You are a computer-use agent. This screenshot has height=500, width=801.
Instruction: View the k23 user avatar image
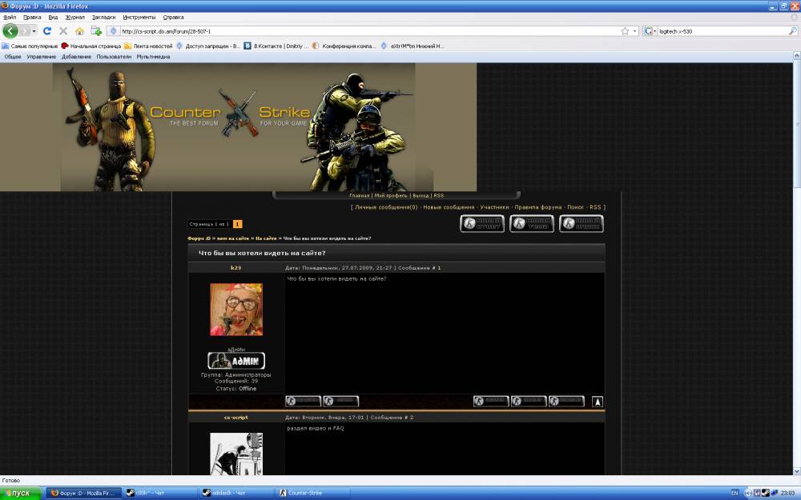point(235,310)
